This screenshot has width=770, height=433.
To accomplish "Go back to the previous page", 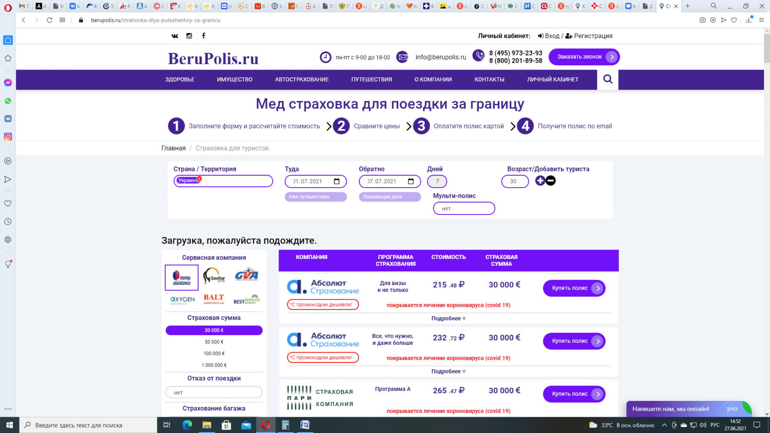I will [x=24, y=20].
